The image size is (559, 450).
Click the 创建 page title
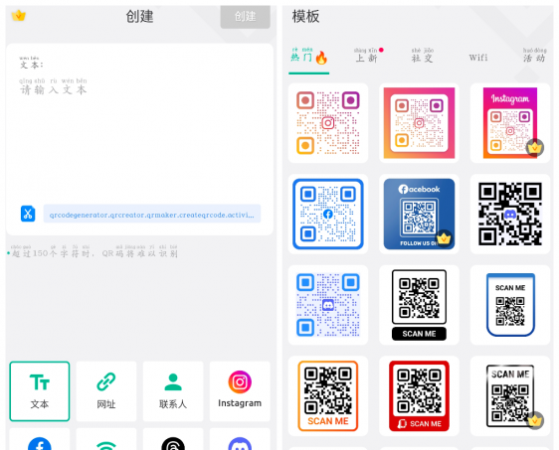point(139,16)
